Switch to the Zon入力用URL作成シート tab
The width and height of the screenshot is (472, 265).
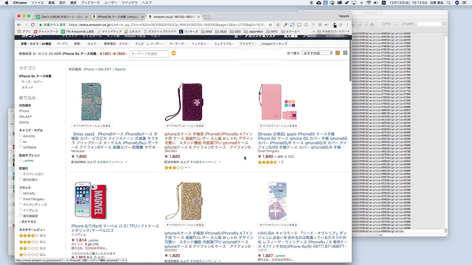[62, 17]
